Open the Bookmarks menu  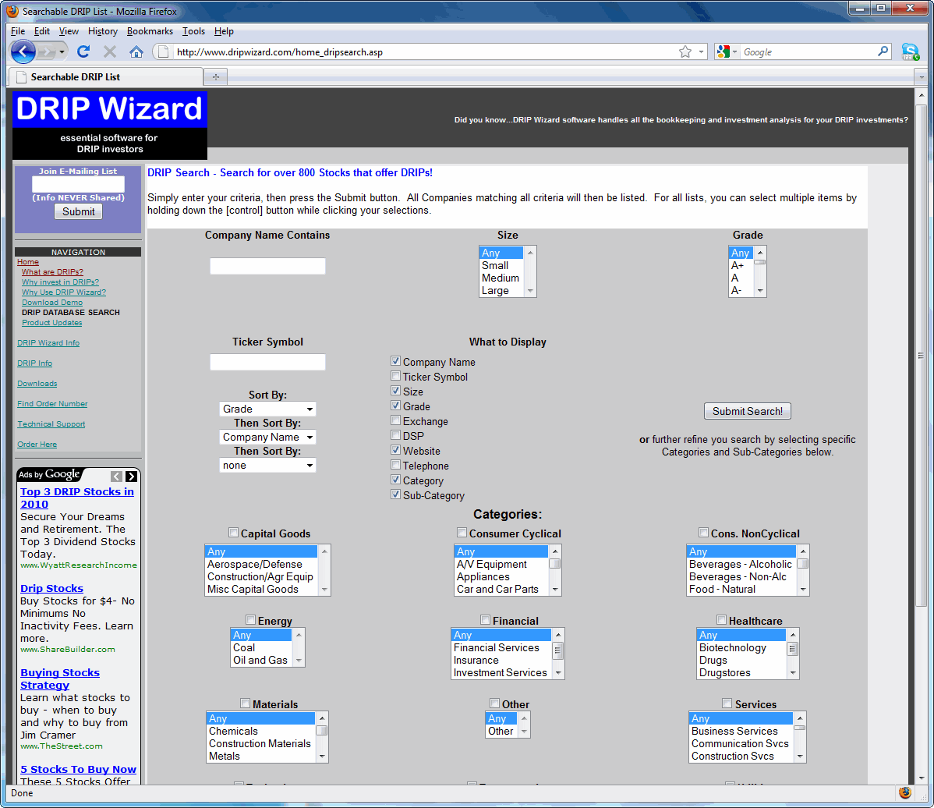[x=150, y=31]
